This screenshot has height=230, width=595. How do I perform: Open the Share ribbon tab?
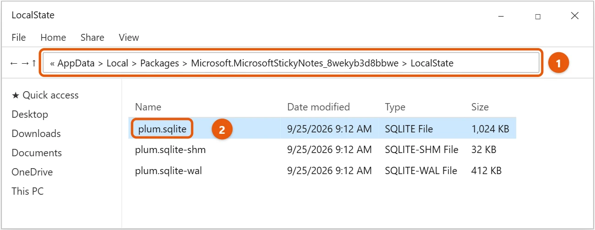tap(92, 38)
